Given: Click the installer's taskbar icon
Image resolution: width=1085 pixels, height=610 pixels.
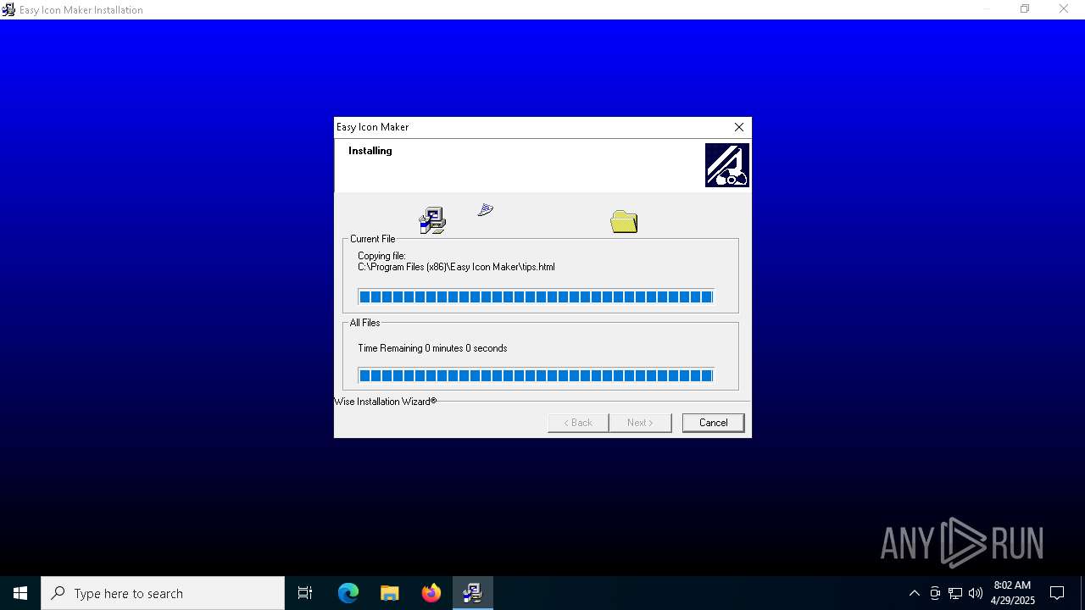Looking at the screenshot, I should coord(472,593).
